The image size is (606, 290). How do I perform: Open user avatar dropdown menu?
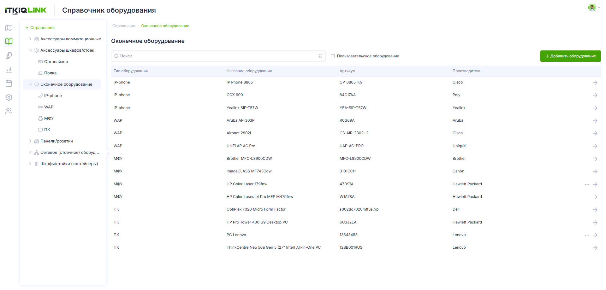[594, 8]
